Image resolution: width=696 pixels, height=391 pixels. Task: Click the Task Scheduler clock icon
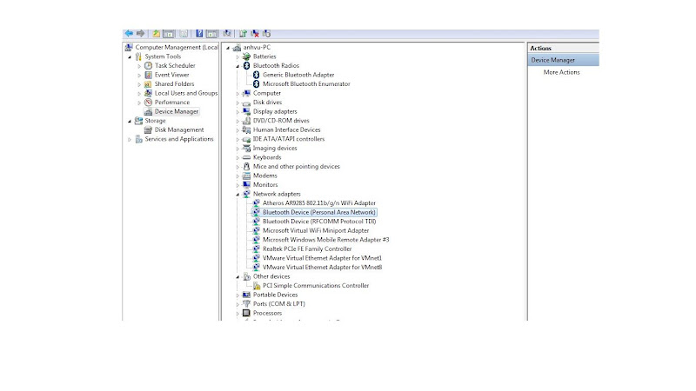pos(149,66)
